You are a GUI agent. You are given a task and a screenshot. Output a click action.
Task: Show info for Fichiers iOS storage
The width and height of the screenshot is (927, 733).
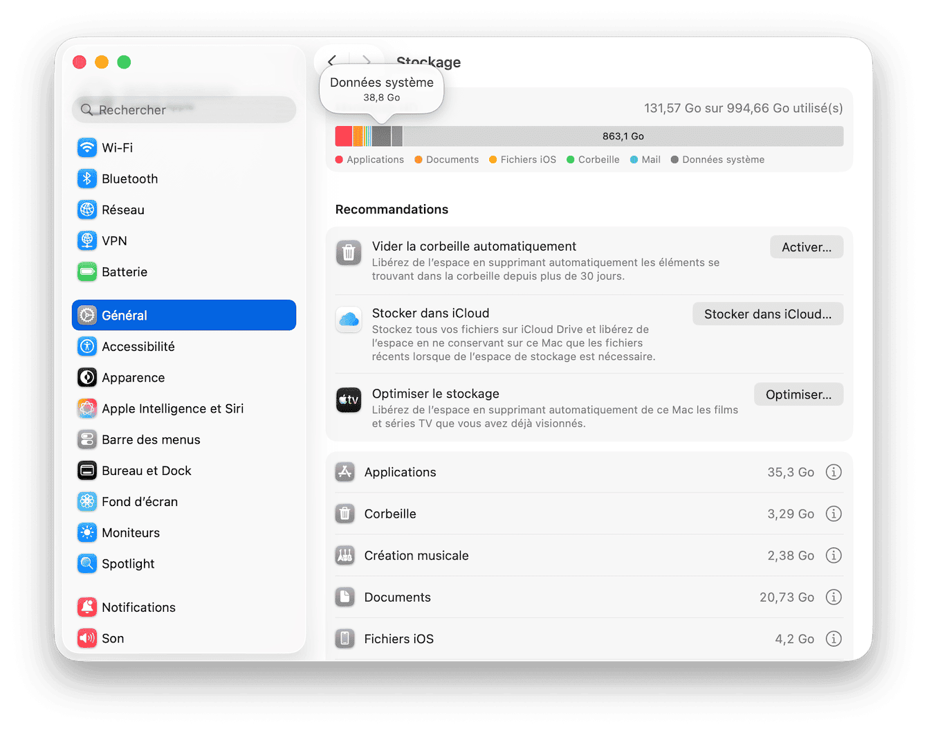click(834, 638)
